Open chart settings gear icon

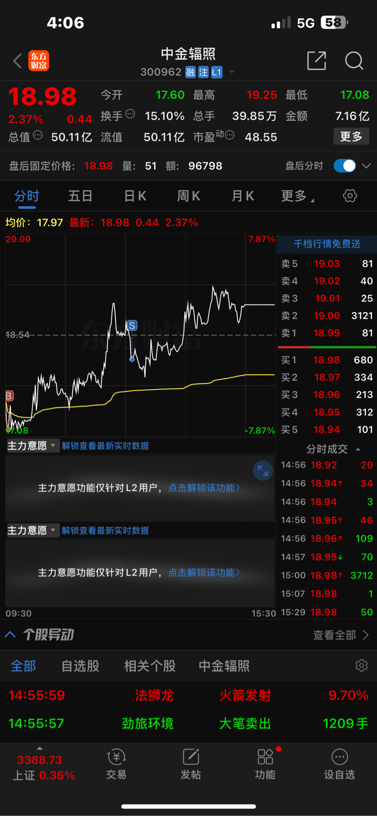coord(350,196)
